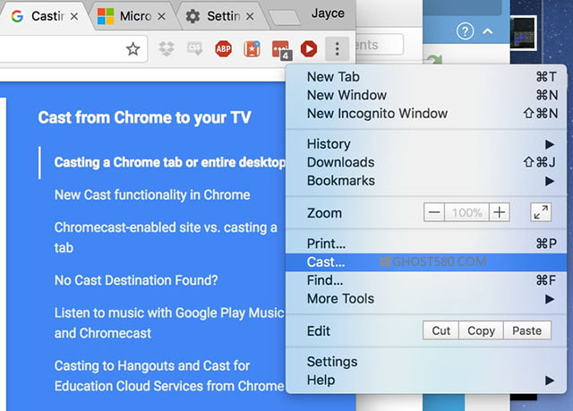
Task: Open 'Listen to music with Google Play Music' link
Action: coord(169,323)
